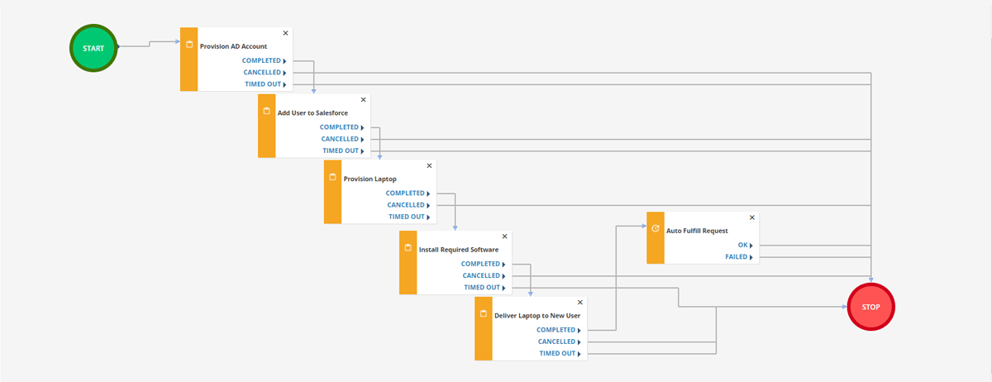The width and height of the screenshot is (992, 382).
Task: Click the Deliver Laptop to New User task icon
Action: (484, 314)
